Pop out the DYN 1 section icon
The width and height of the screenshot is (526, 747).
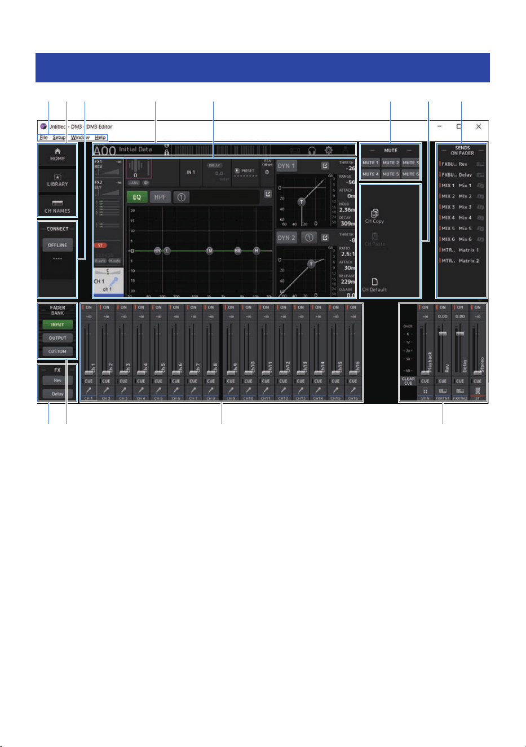(x=325, y=166)
